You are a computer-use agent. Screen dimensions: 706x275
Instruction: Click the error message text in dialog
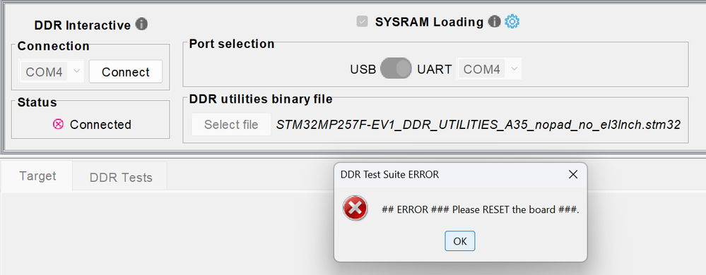click(481, 209)
